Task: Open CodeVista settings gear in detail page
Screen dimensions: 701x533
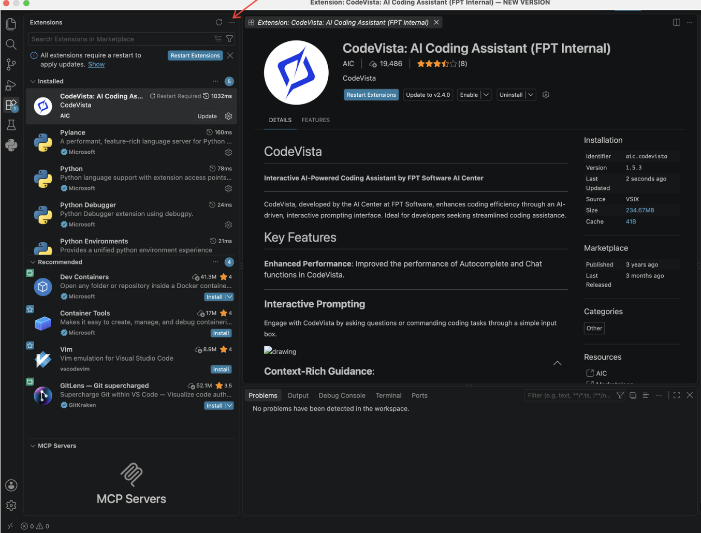Action: [x=546, y=95]
